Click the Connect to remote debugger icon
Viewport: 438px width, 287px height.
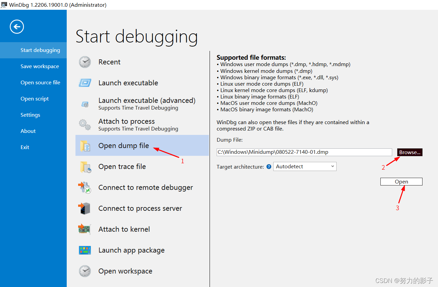(85, 188)
